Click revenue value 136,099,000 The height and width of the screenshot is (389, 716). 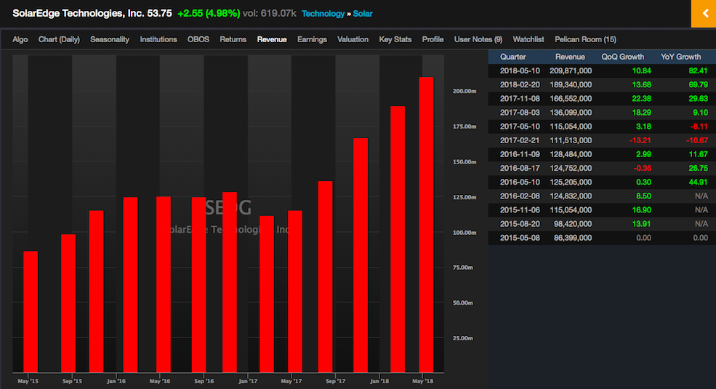[571, 112]
